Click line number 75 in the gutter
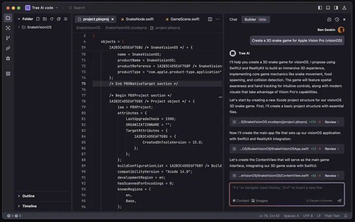Screen dimensions: 355x222 coord(84,84)
